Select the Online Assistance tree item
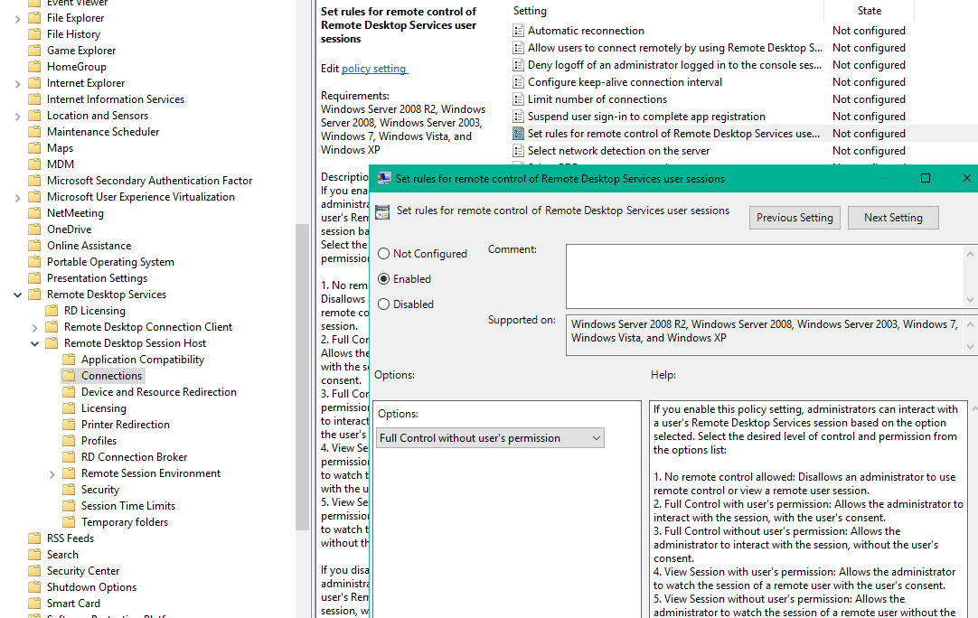Viewport: 978px width, 618px height. pyautogui.click(x=89, y=246)
